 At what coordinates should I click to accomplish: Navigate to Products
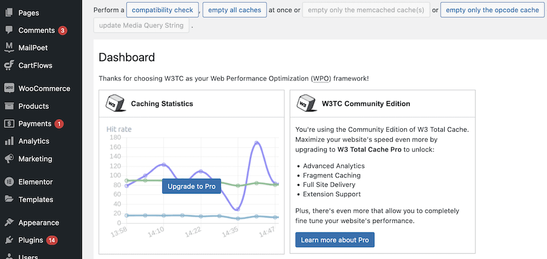(33, 107)
